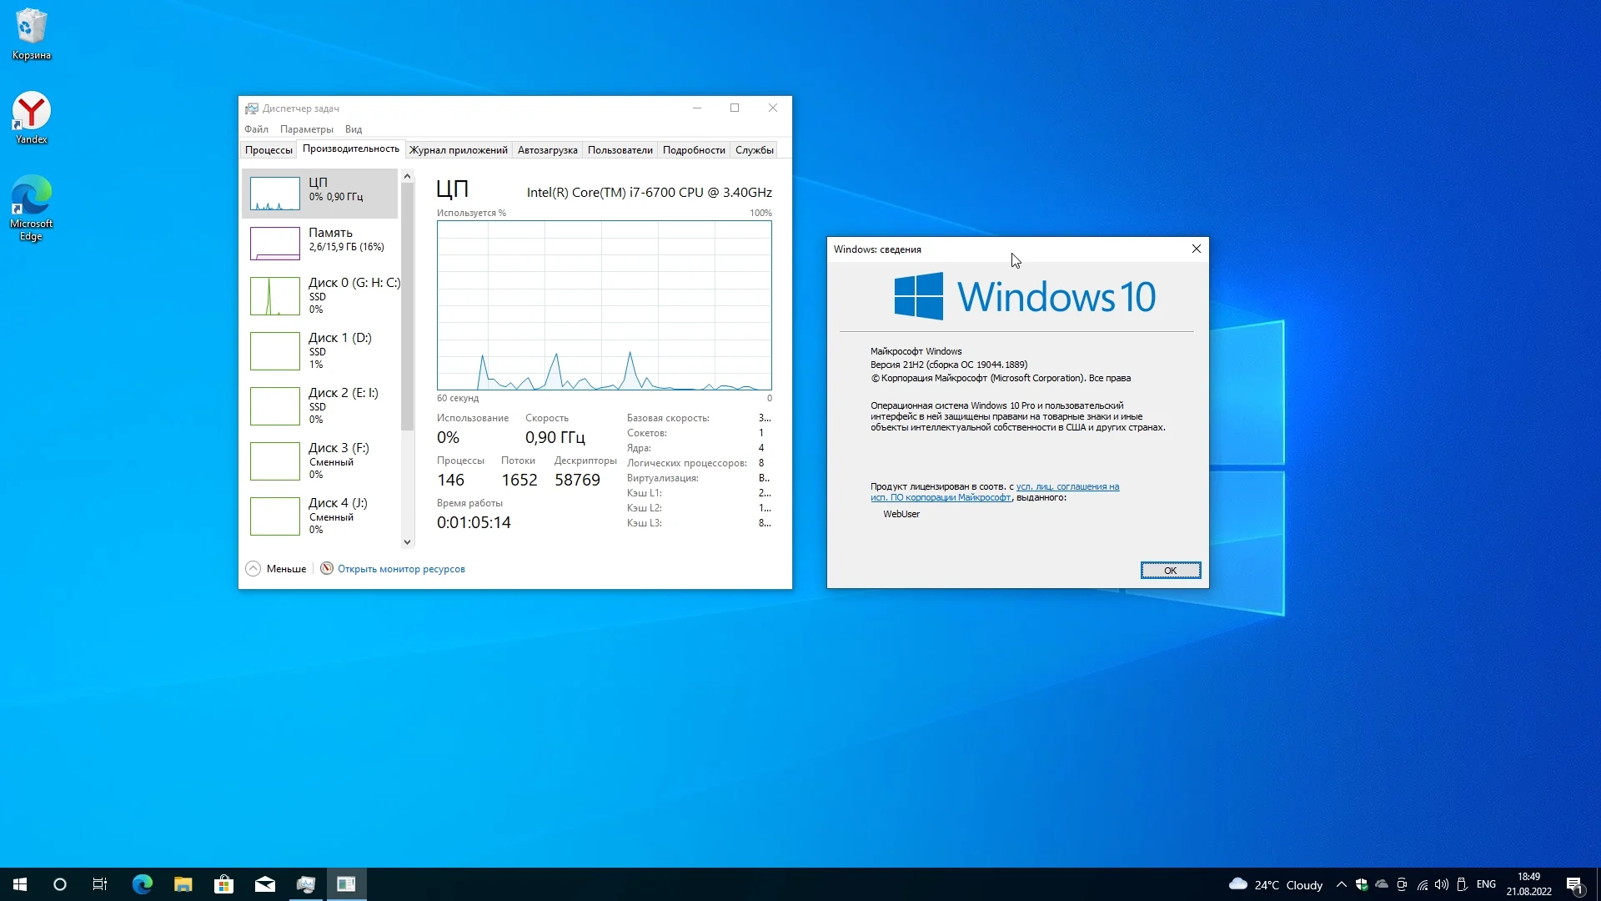Click the ENG language indicator
The height and width of the screenshot is (901, 1601).
[x=1485, y=884]
